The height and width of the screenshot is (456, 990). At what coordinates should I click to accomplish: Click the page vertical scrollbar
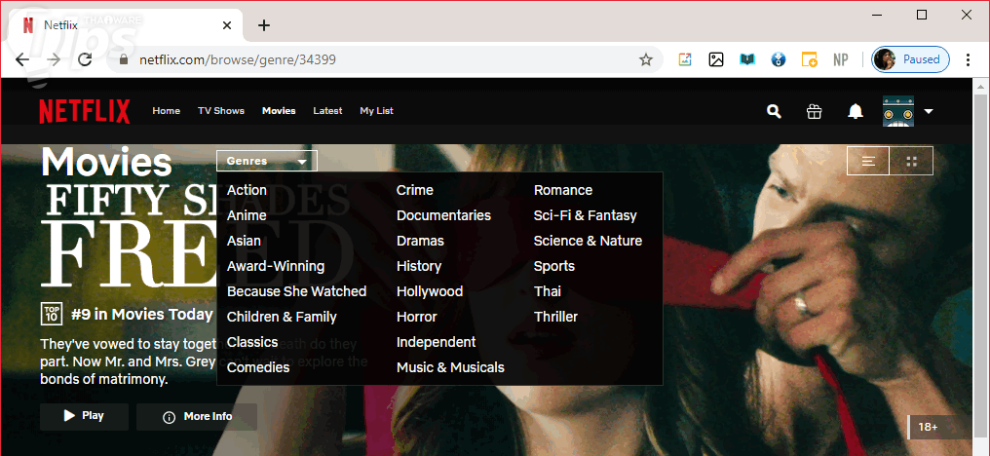point(981,265)
